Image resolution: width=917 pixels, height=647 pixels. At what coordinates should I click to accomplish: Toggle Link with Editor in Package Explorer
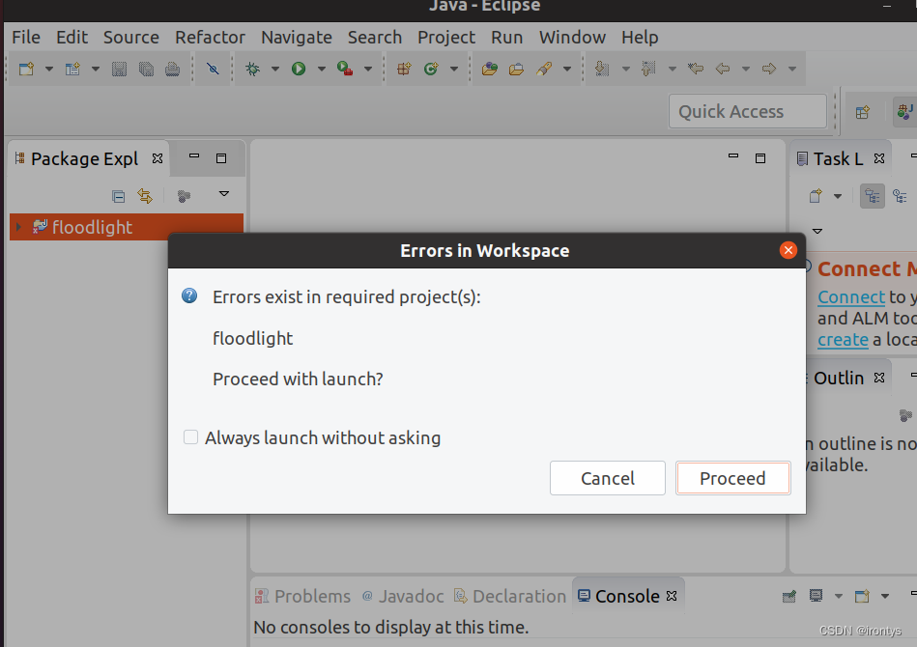(x=144, y=196)
